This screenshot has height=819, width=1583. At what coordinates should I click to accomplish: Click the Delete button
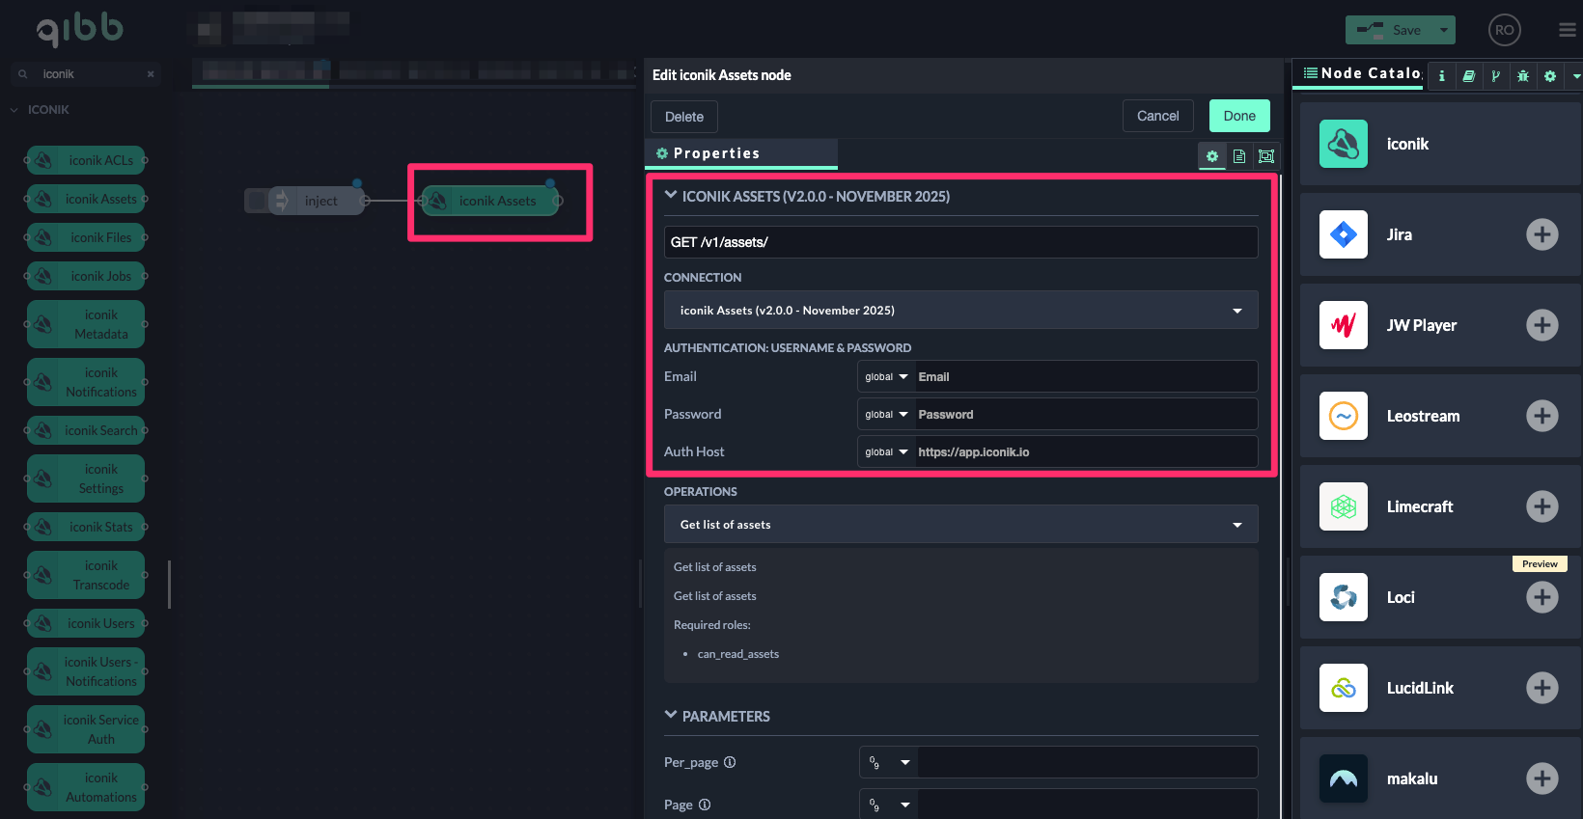point(684,117)
